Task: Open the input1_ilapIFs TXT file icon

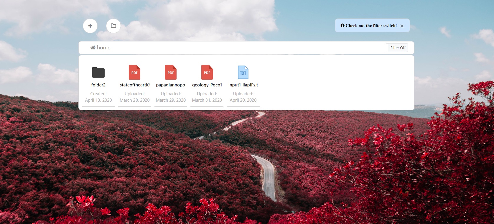Action: 243,72
